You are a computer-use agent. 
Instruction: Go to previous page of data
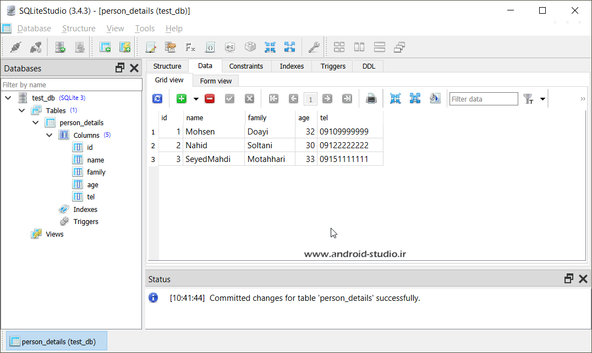pos(293,99)
